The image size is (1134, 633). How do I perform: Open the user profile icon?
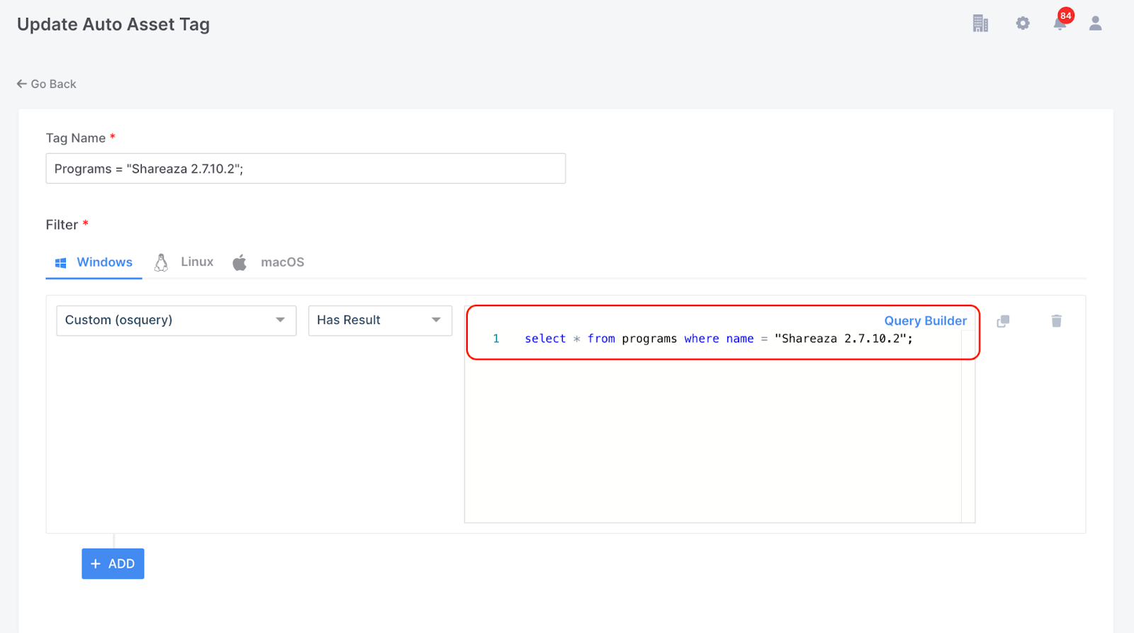click(x=1095, y=23)
